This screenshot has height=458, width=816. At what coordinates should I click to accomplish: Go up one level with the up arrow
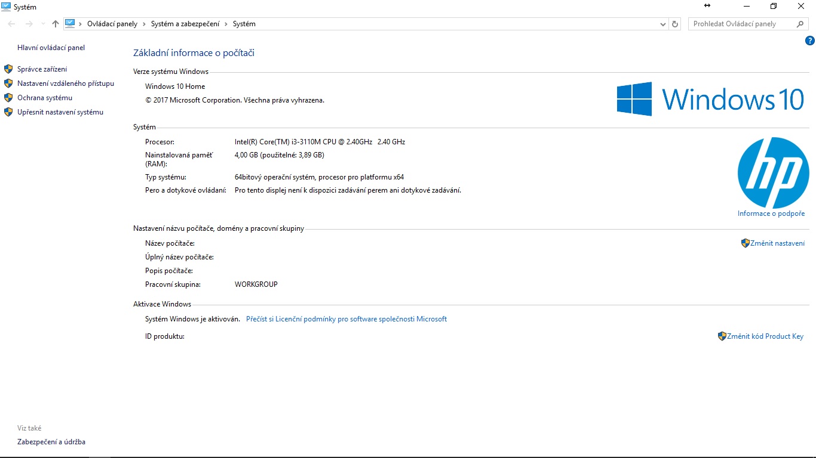(56, 24)
